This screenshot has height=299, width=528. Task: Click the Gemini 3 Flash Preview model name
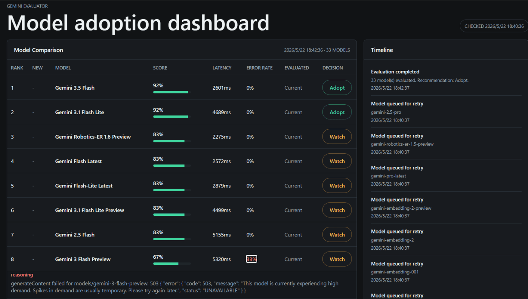coord(83,259)
